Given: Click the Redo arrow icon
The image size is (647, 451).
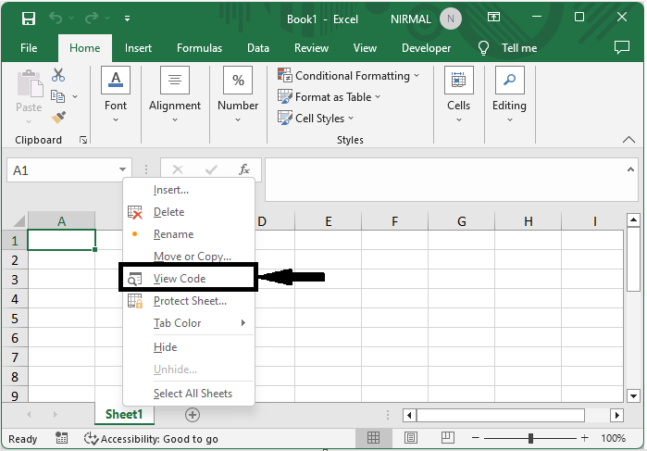Looking at the screenshot, I should [x=92, y=18].
